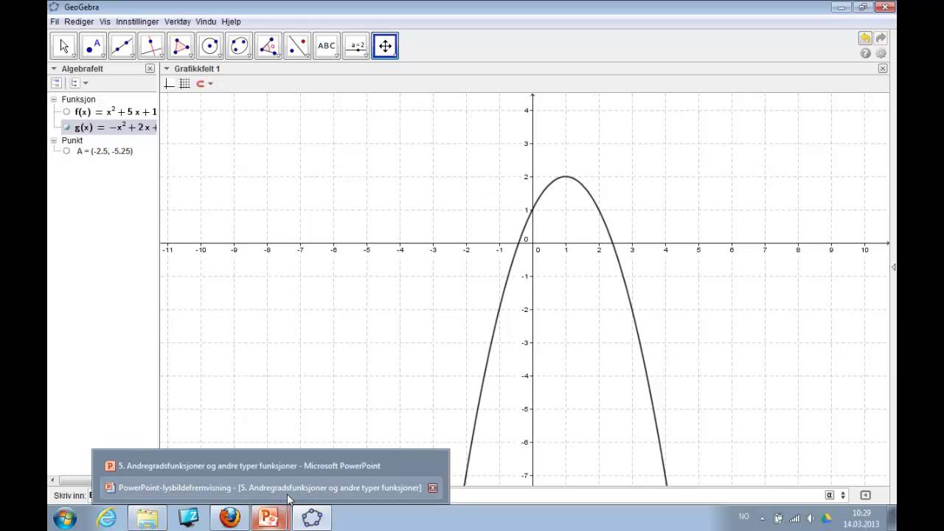
Task: Select the Ellipse conic tool
Action: [239, 46]
